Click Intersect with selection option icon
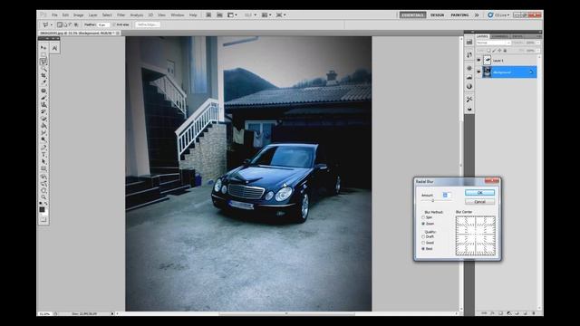This screenshot has width=580, height=326. tap(76, 24)
